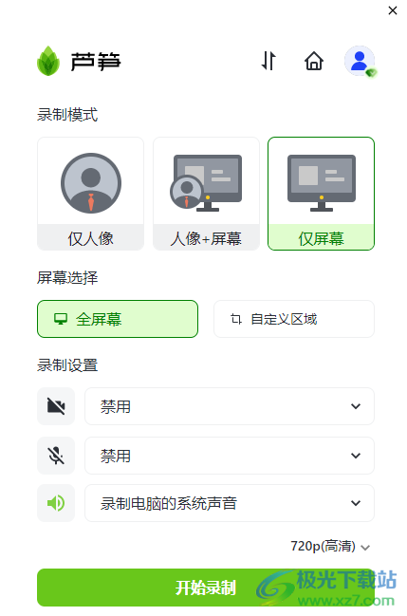Click the crop icon beside 自定义区域

coord(235,319)
